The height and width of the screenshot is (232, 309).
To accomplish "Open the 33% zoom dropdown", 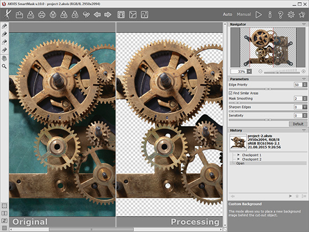I will click(x=249, y=71).
